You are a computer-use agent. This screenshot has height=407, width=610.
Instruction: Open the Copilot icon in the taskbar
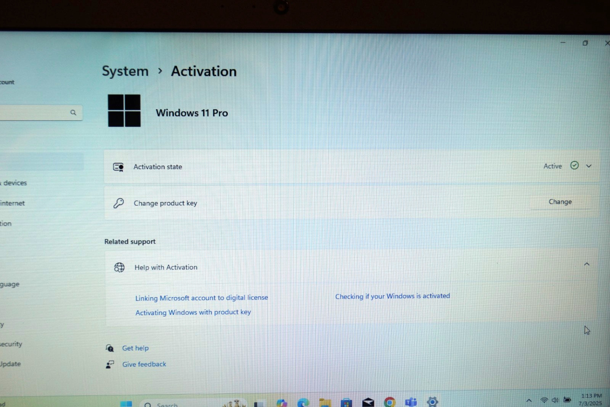pyautogui.click(x=282, y=403)
